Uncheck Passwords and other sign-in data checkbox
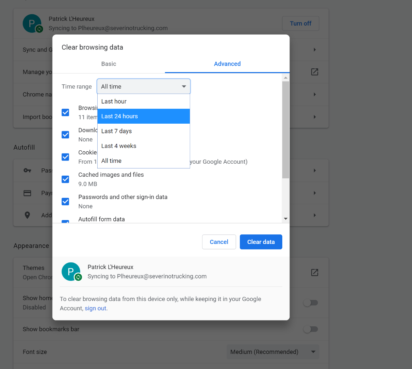 tap(66, 202)
